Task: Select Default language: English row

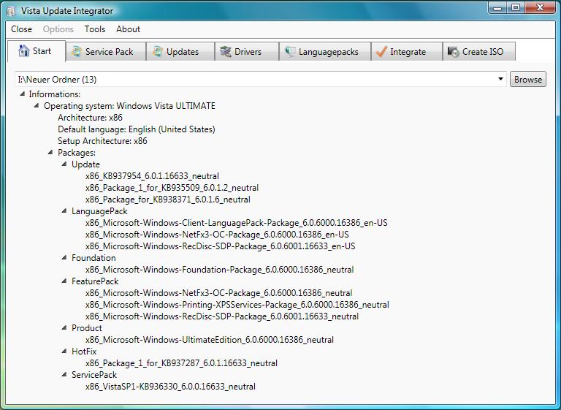Action: (137, 129)
